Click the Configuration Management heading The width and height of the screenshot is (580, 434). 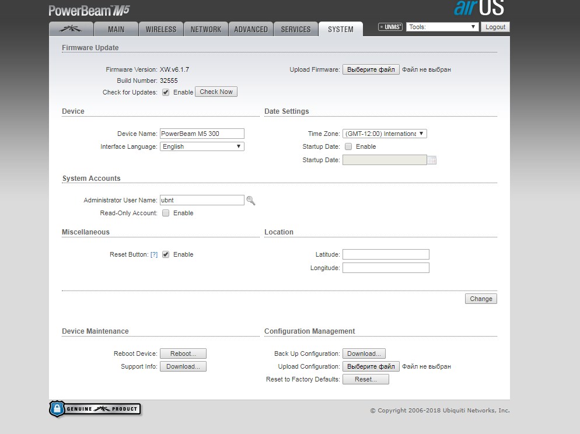tap(310, 331)
